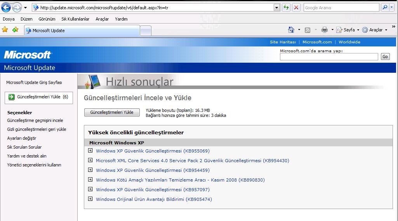Click the red Stop loading icon
398x221 pixels.
pos(296,7)
